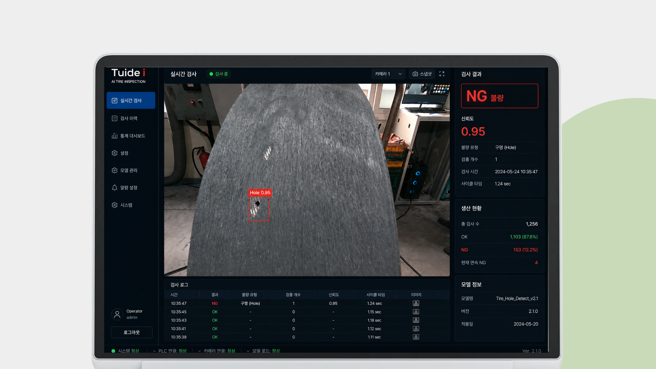The height and width of the screenshot is (369, 656).
Task: Click the 스냅샷 snapshot button
Action: (422, 74)
